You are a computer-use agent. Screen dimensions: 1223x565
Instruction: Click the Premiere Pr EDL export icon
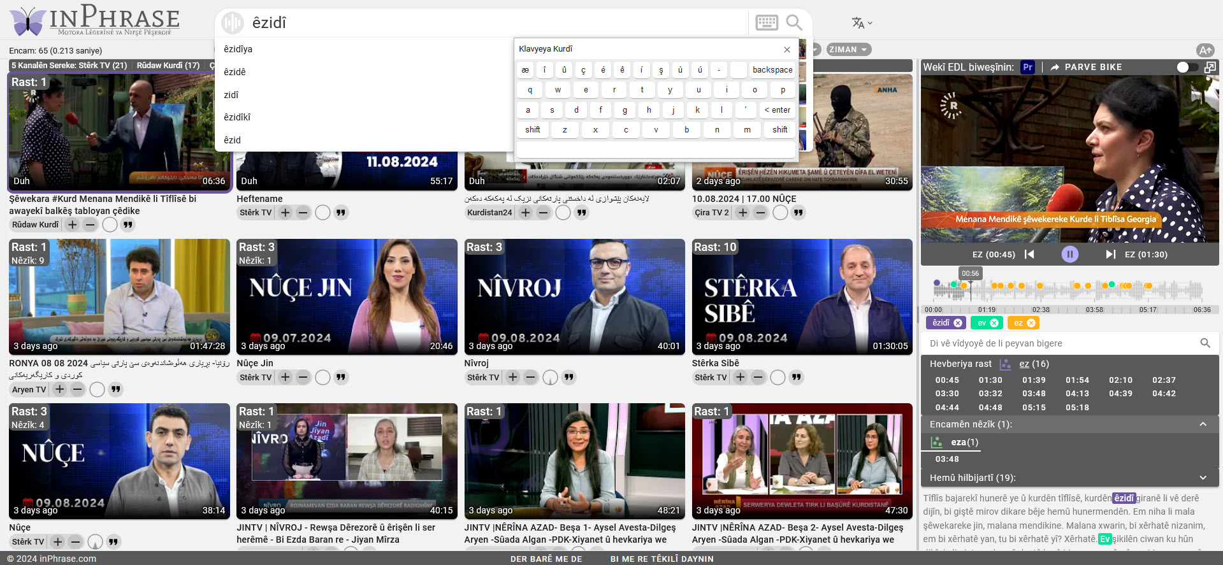(x=1027, y=67)
